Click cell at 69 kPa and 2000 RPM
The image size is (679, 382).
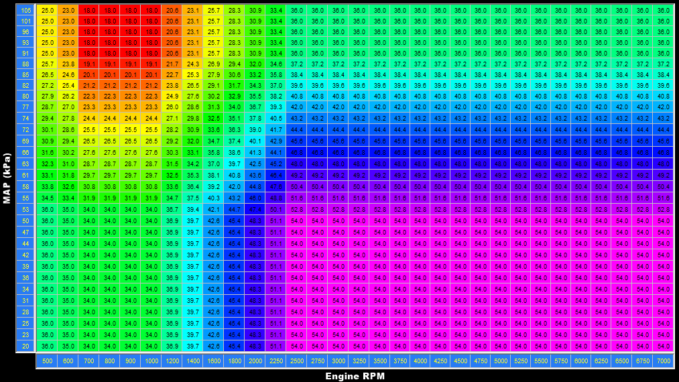255,141
